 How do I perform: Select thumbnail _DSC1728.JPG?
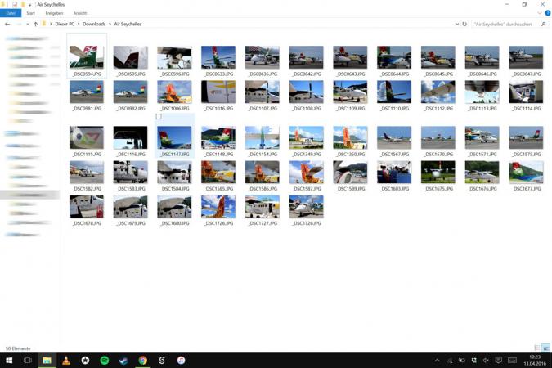point(307,206)
